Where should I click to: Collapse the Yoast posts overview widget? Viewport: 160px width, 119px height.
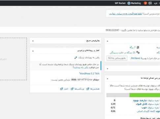[x=108, y=79]
